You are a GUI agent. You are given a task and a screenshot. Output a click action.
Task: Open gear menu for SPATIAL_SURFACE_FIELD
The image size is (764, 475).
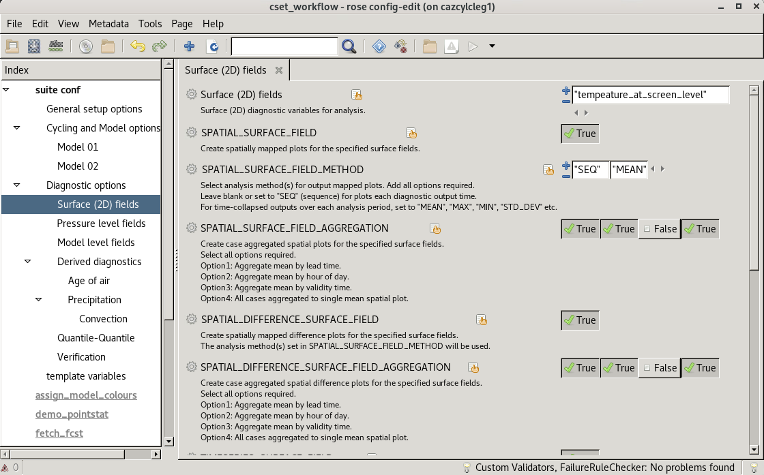[192, 132]
